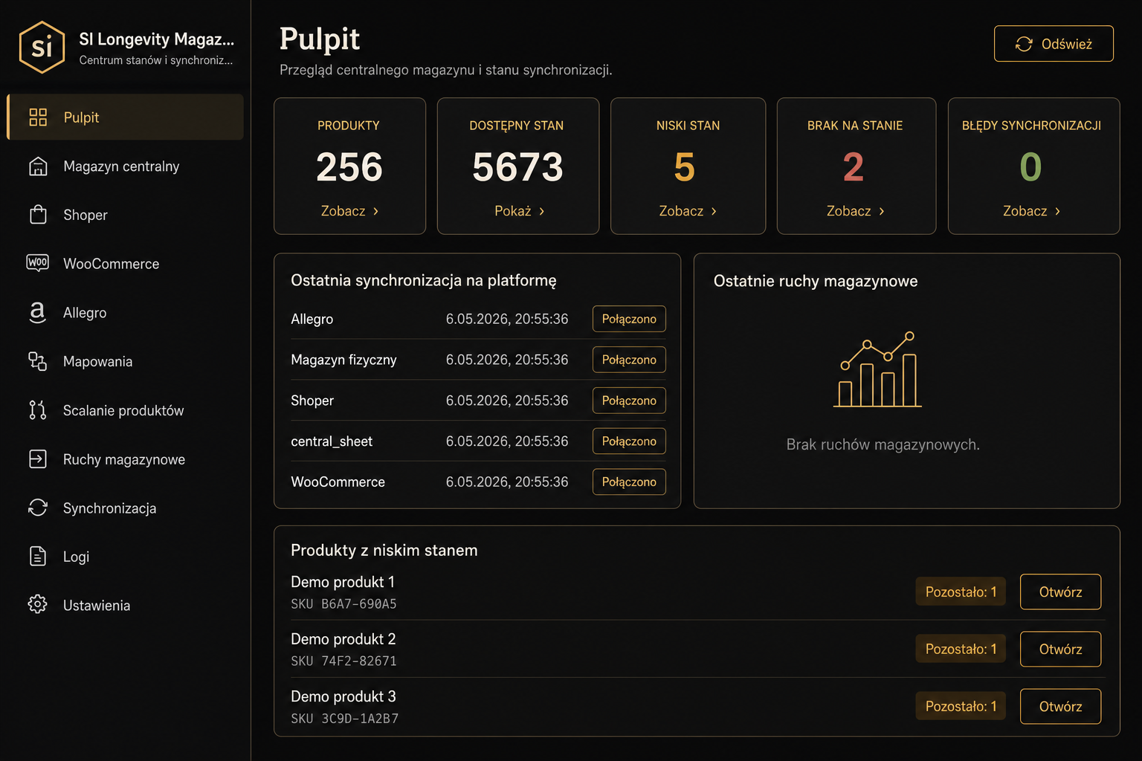The image size is (1142, 761).
Task: Open Ruchy magazynowe in the sidebar
Action: point(125,459)
